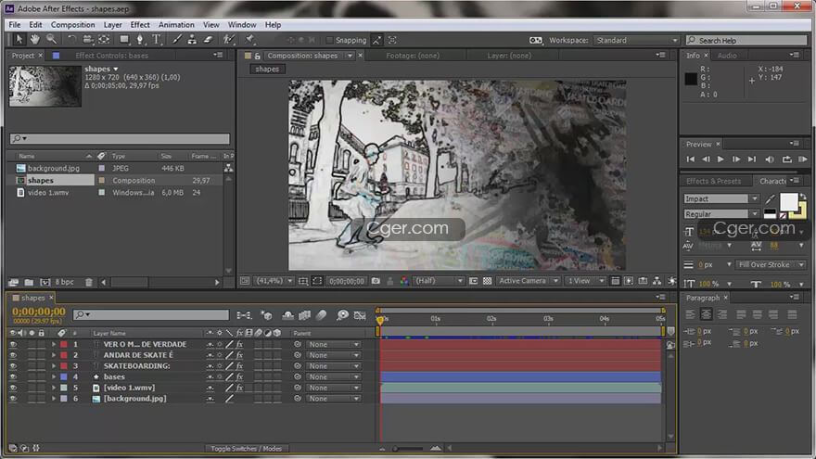
Task: Select the Brush tool
Action: pos(177,40)
